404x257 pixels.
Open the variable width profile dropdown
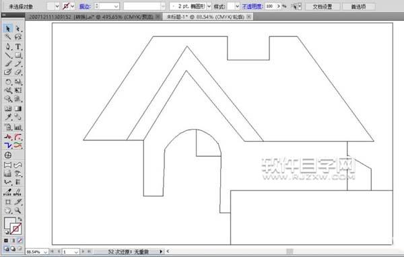[163, 6]
